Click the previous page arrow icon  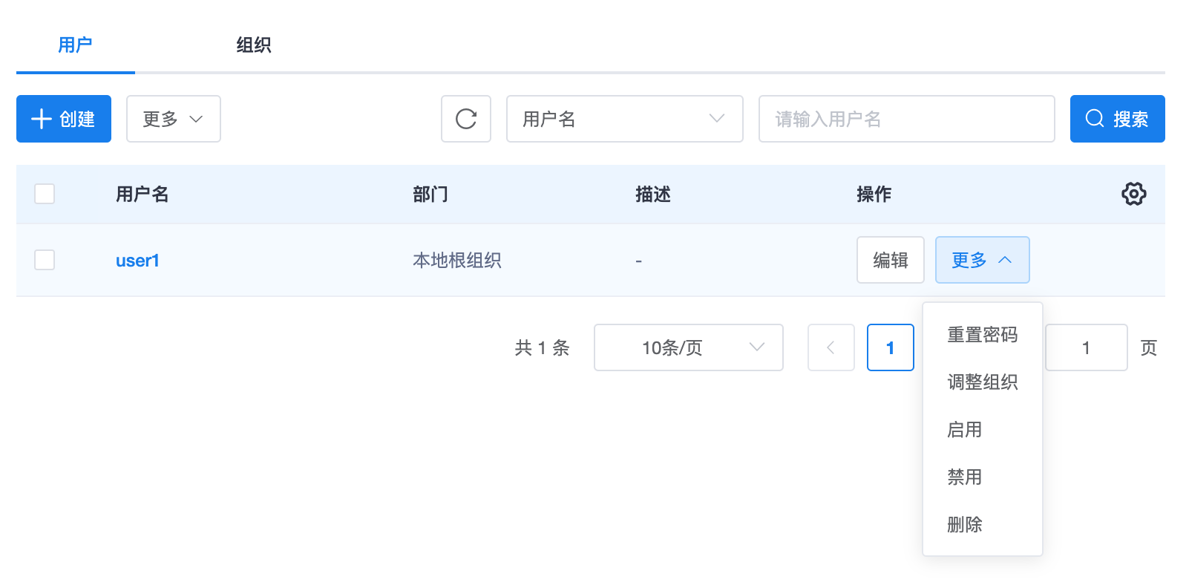point(831,347)
